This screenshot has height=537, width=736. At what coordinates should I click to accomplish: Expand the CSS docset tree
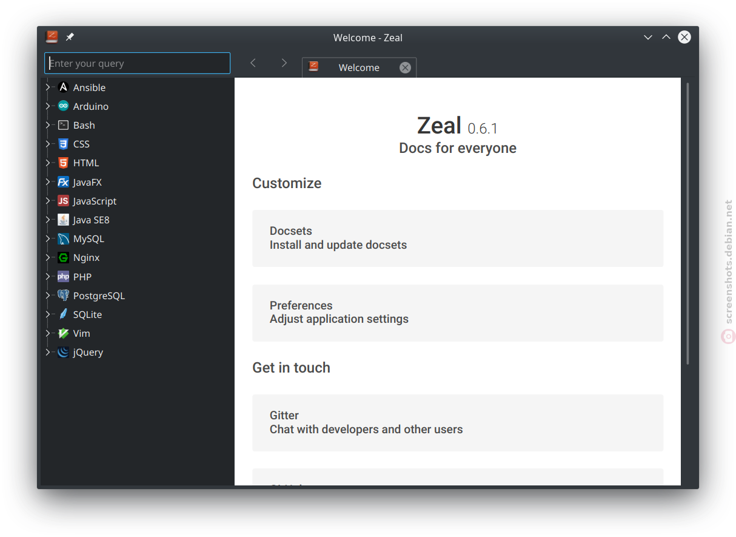pos(48,144)
